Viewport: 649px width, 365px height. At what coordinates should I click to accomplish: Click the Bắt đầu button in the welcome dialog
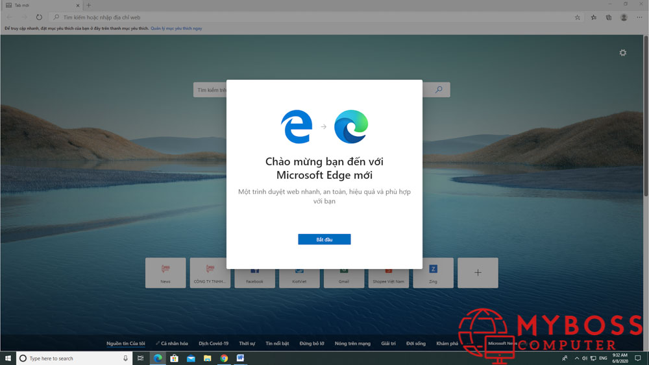tap(324, 239)
